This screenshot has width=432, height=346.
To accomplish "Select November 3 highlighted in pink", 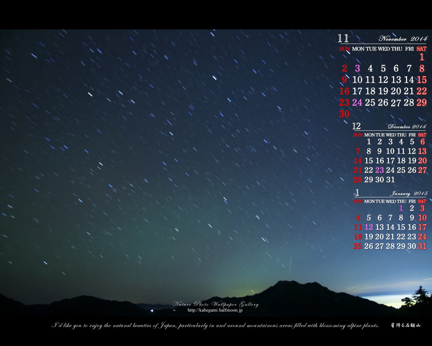I will [357, 69].
